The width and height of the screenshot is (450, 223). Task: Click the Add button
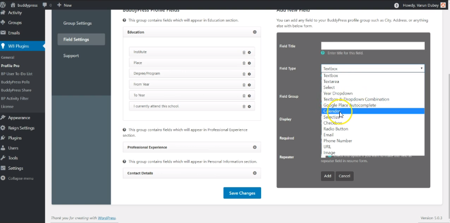pyautogui.click(x=328, y=176)
